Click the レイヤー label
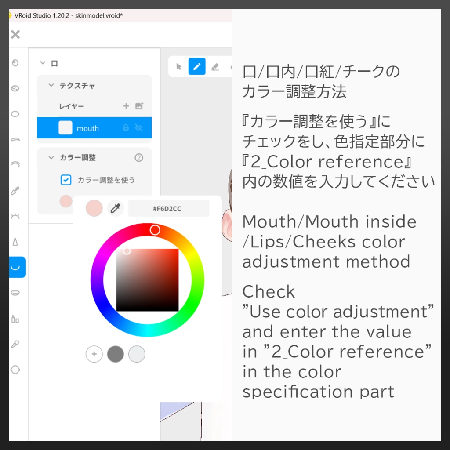This screenshot has width=450, height=450. (x=72, y=106)
